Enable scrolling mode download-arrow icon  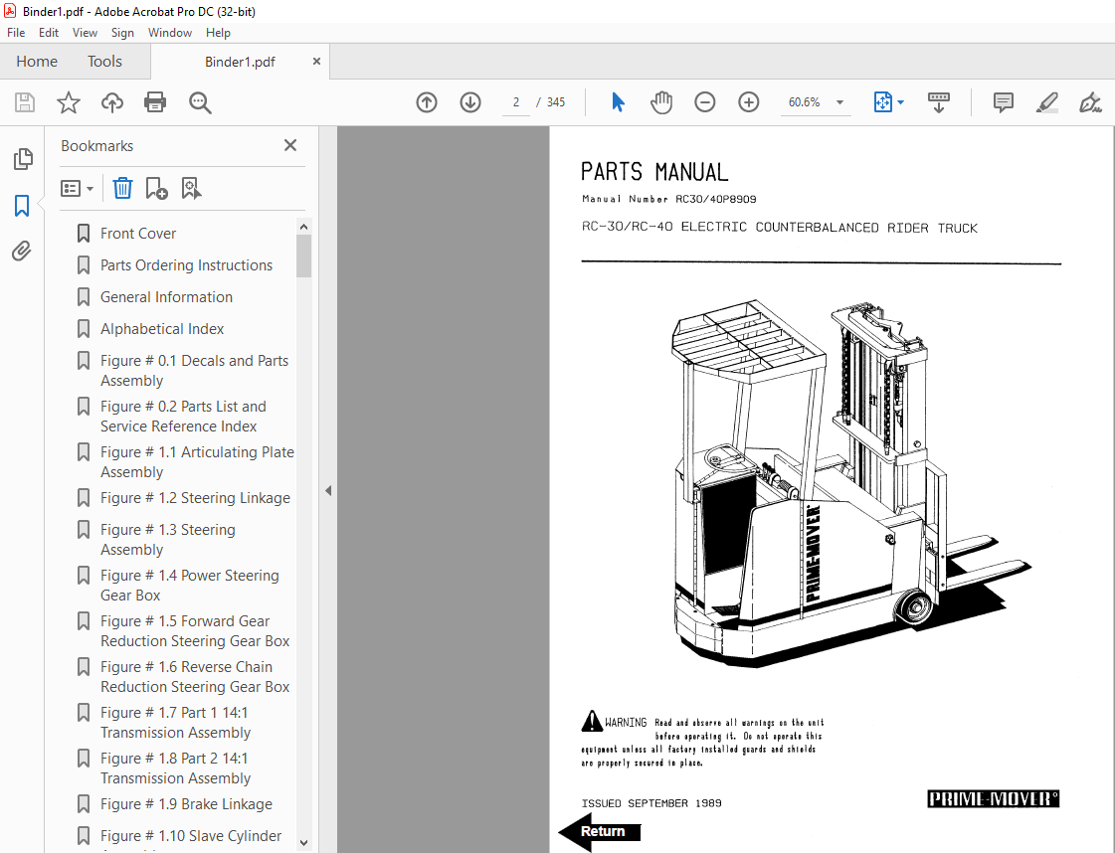(939, 102)
